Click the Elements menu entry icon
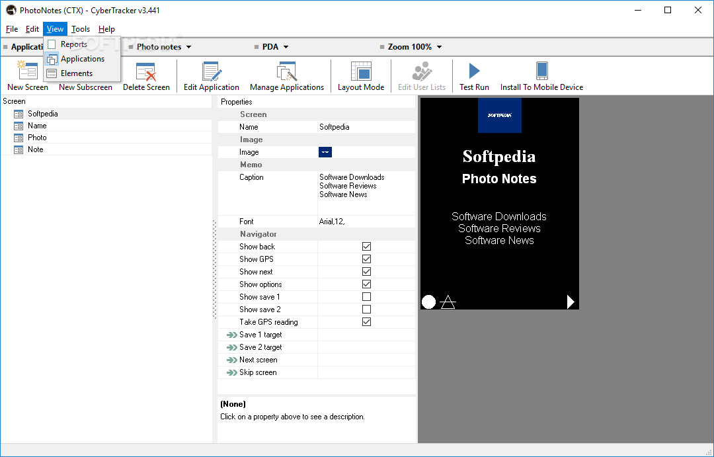The image size is (714, 457). (52, 73)
